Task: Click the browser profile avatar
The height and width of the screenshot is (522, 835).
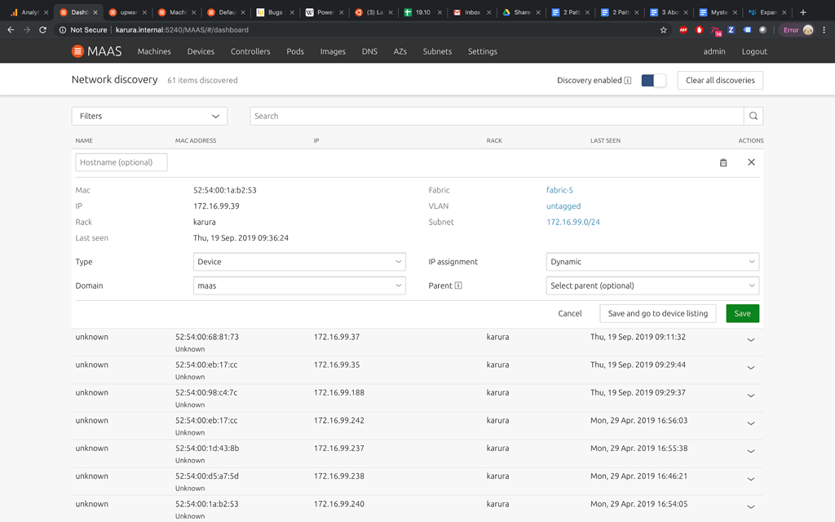Action: click(x=808, y=30)
